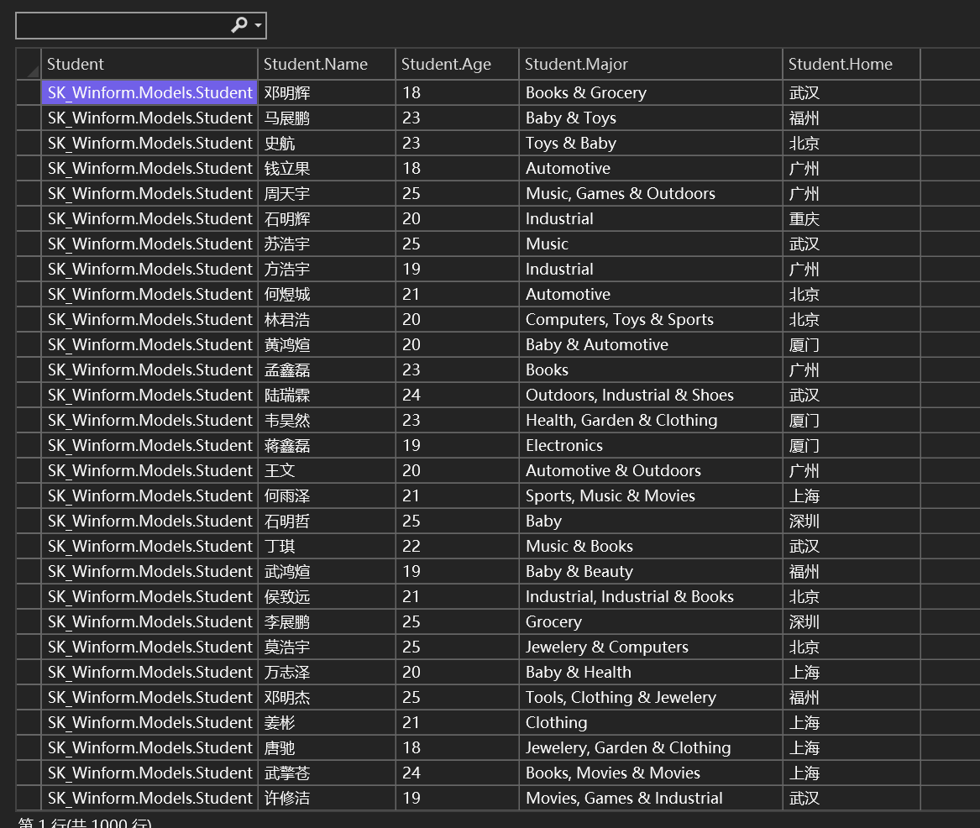980x828 pixels.
Task: Focus the grid search text box
Action: click(x=123, y=26)
